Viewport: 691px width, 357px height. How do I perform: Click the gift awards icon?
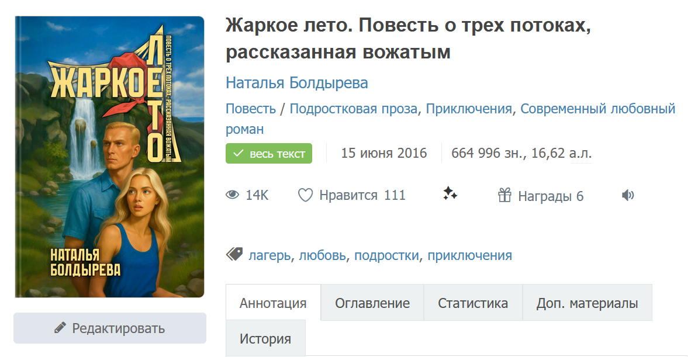click(505, 195)
